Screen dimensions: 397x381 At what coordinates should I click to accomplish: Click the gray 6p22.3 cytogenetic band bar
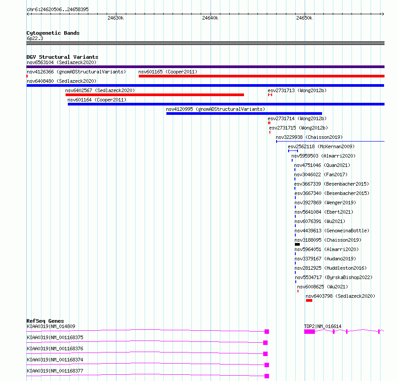point(205,43)
